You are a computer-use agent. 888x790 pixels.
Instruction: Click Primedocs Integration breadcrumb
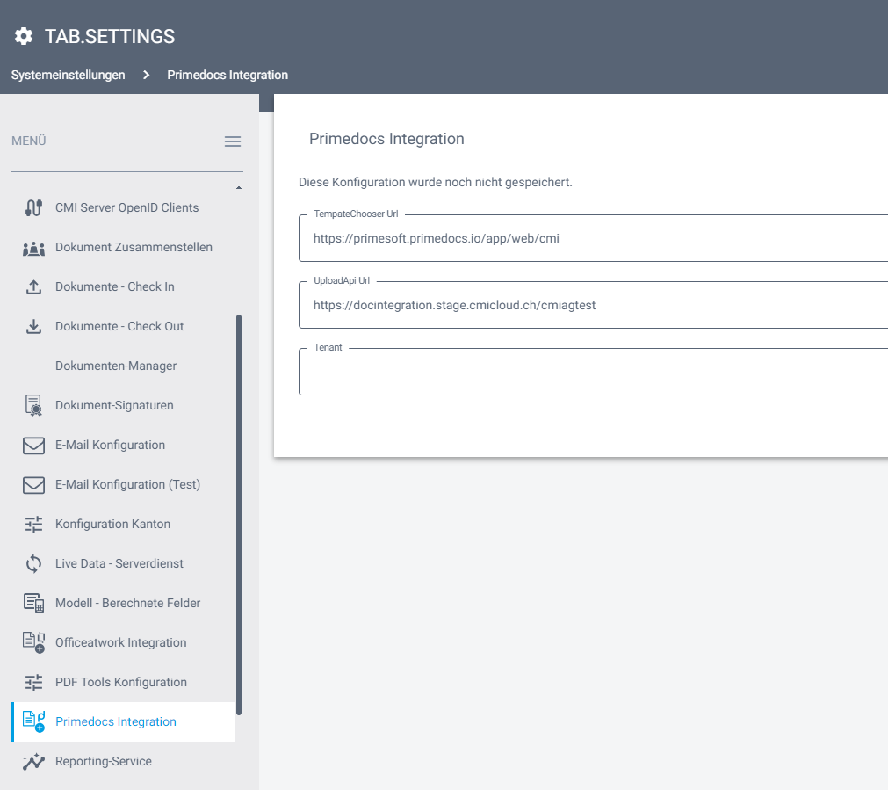[227, 76]
